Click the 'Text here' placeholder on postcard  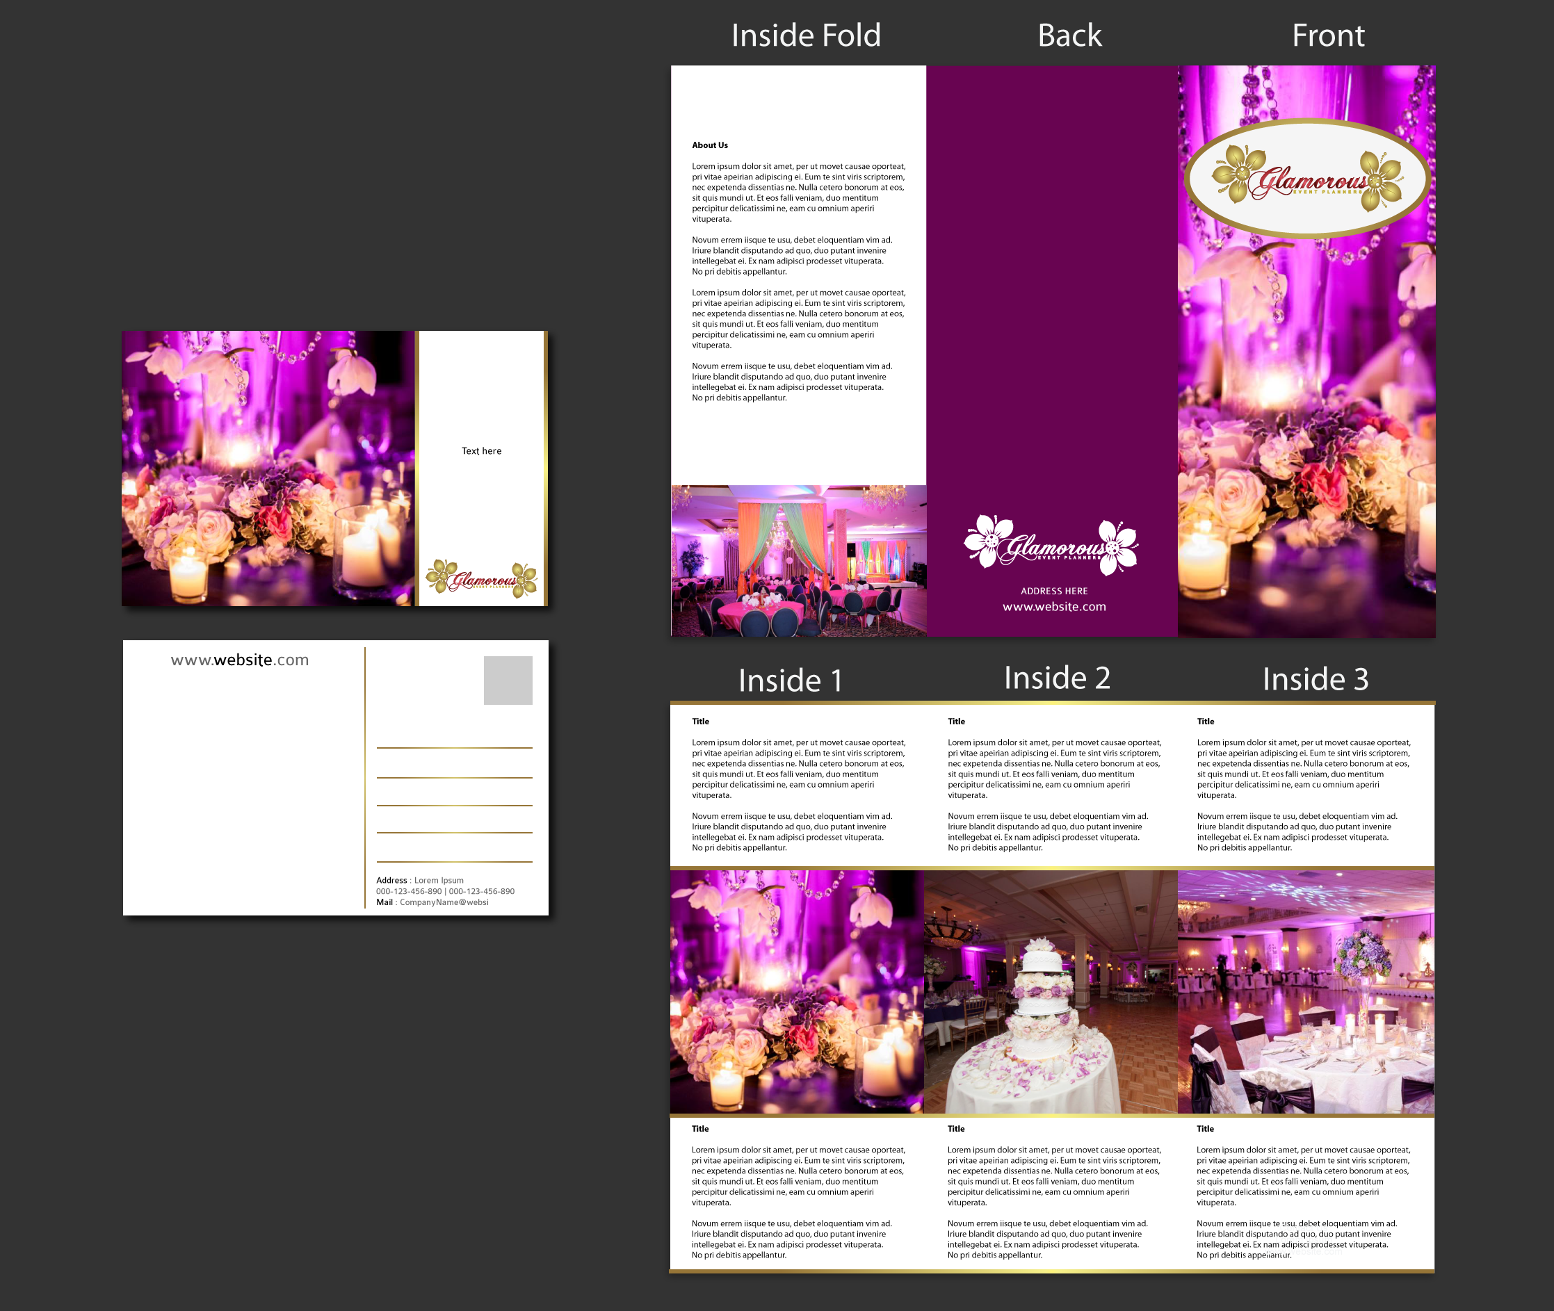[482, 451]
